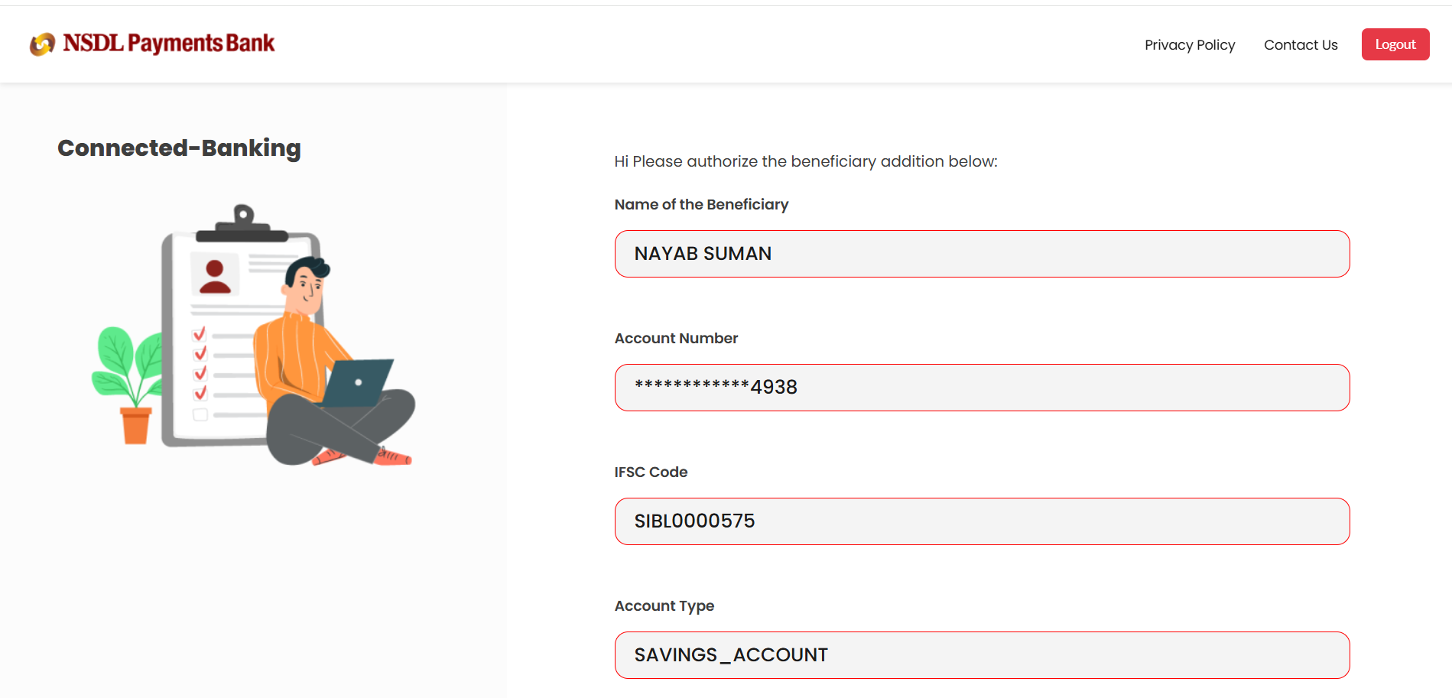The height and width of the screenshot is (698, 1452).
Task: Click the last red checkmark on clipboard
Action: [x=200, y=393]
